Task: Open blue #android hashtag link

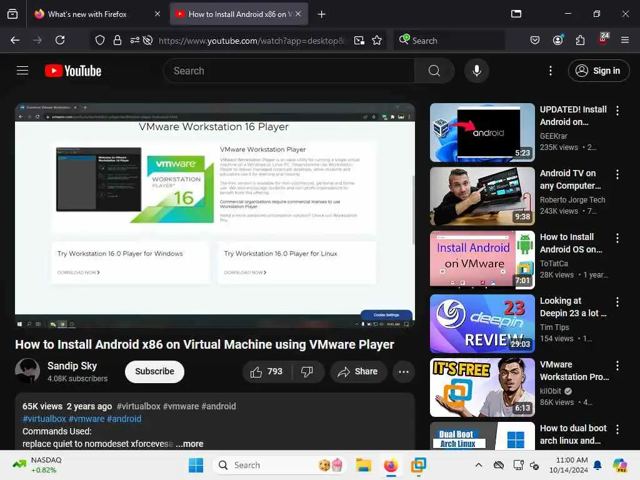Action: tap(124, 419)
